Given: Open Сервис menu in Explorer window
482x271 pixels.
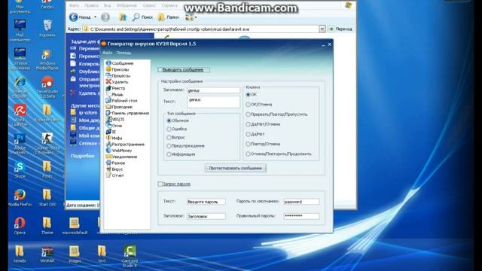Looking at the screenshot, I should click(149, 5).
